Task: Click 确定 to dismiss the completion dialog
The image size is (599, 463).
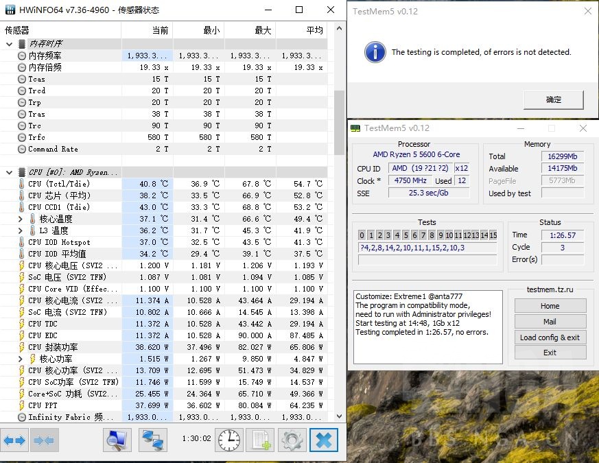Action: pos(553,99)
